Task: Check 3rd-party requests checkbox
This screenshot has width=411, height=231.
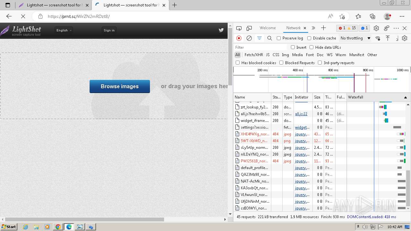Action: [320, 63]
